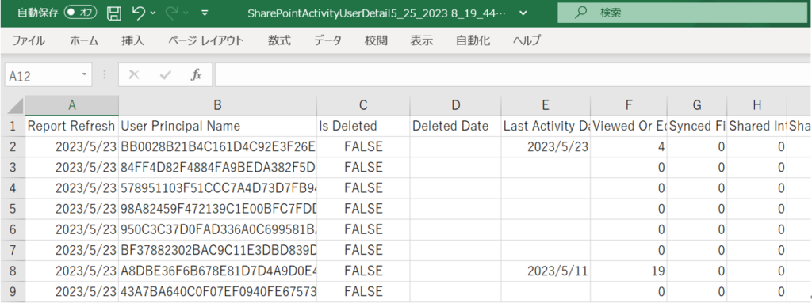Toggle the AutoSave switch
Viewport: 812px width, 303px height.
[80, 13]
